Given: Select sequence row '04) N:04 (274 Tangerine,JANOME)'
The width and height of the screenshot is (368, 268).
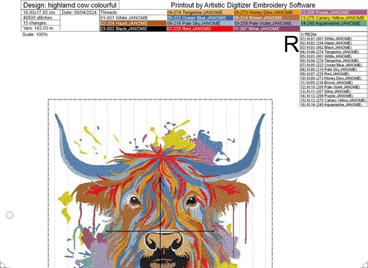Looking at the screenshot, I should pyautogui.click(x=333, y=52).
